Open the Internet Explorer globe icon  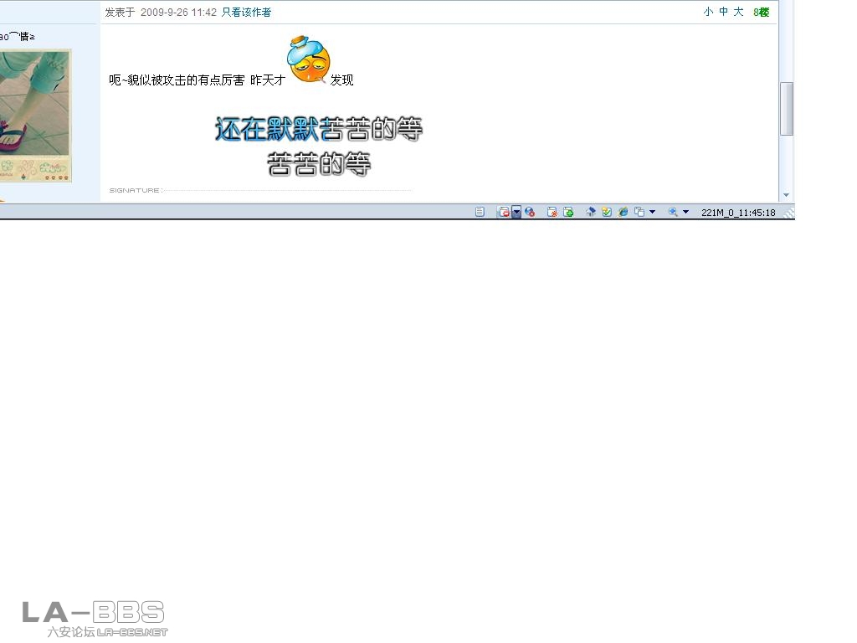(623, 212)
